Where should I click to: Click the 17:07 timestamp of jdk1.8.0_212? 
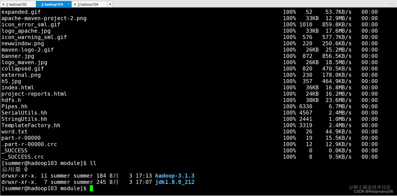click(144, 182)
